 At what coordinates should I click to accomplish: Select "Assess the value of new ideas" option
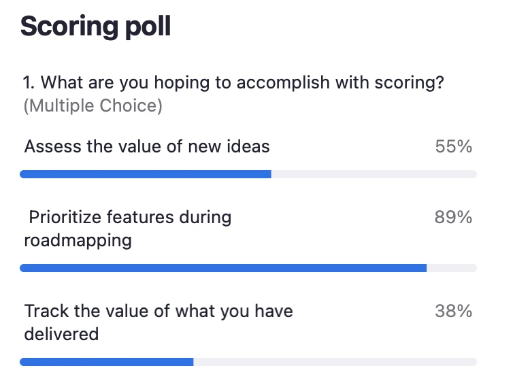[x=147, y=146]
